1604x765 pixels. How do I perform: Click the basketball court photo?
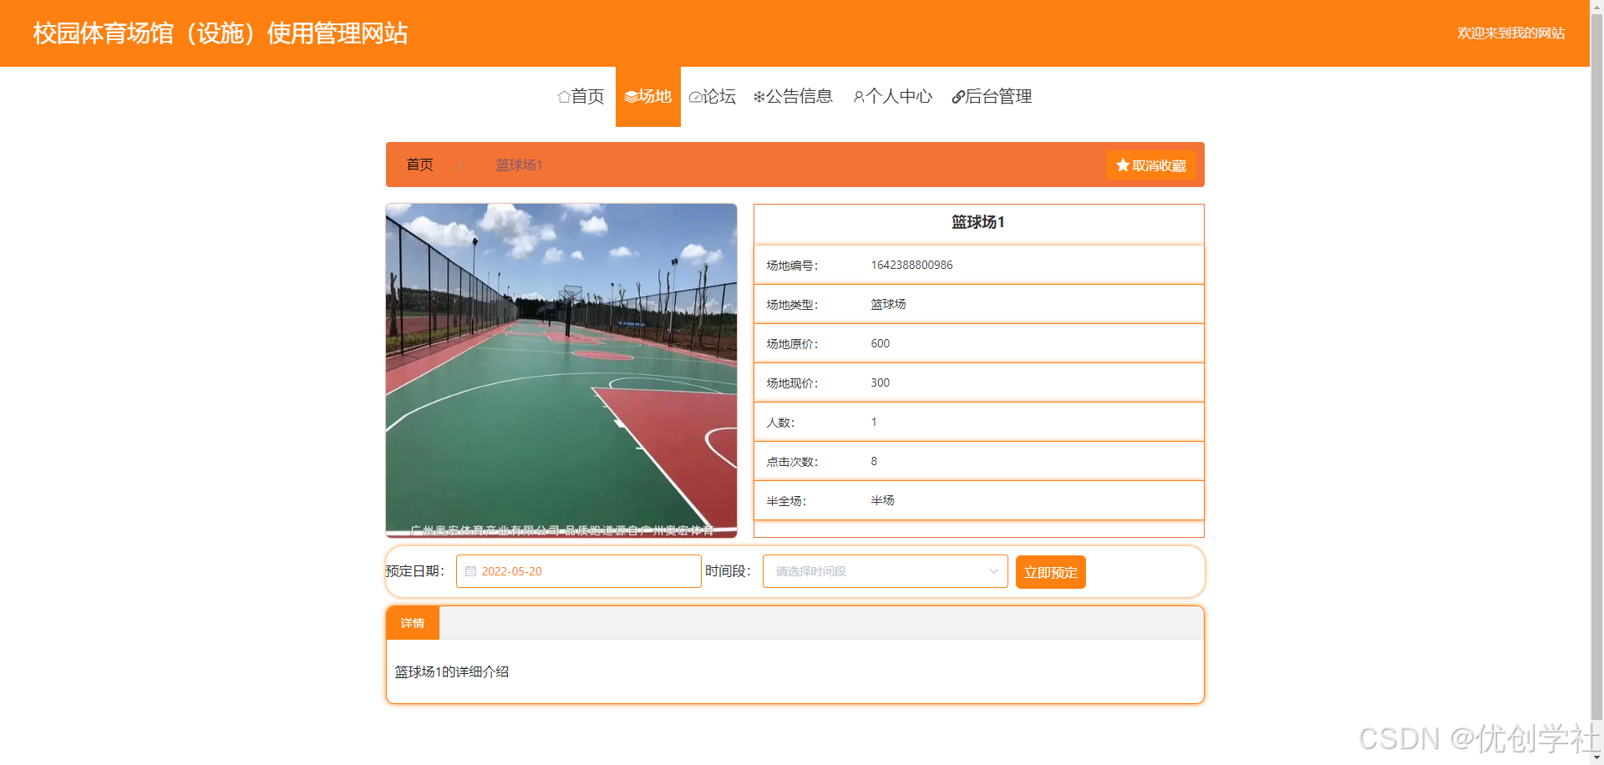coord(561,371)
